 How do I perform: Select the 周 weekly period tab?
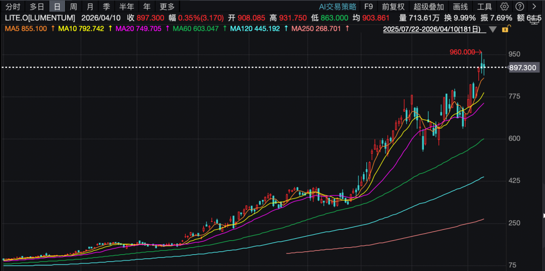pyautogui.click(x=73, y=7)
